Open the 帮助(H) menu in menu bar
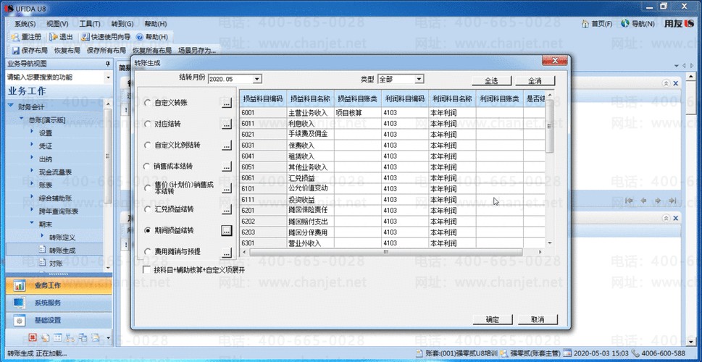This screenshot has width=702, height=362. (x=155, y=24)
